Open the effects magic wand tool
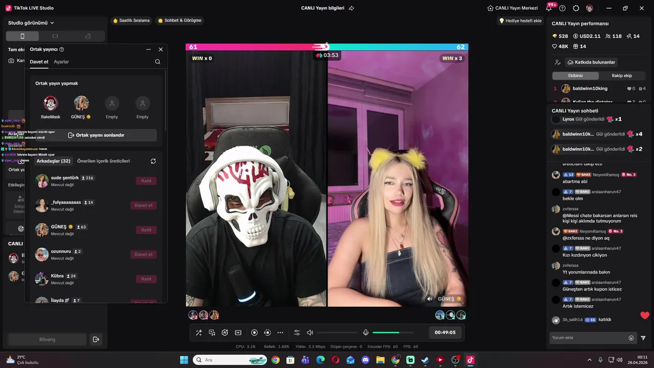The width and height of the screenshot is (654, 368). 199,333
